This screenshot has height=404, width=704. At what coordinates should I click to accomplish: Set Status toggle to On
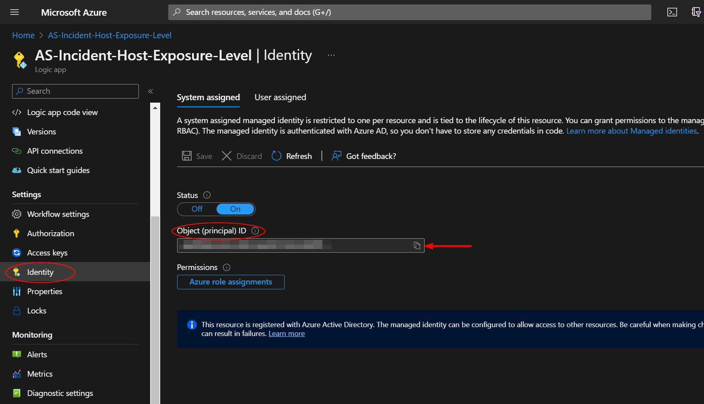(235, 209)
